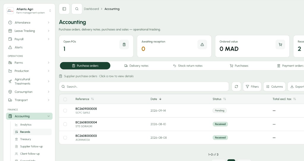Toggle the sidebar panel icon

[64, 9]
